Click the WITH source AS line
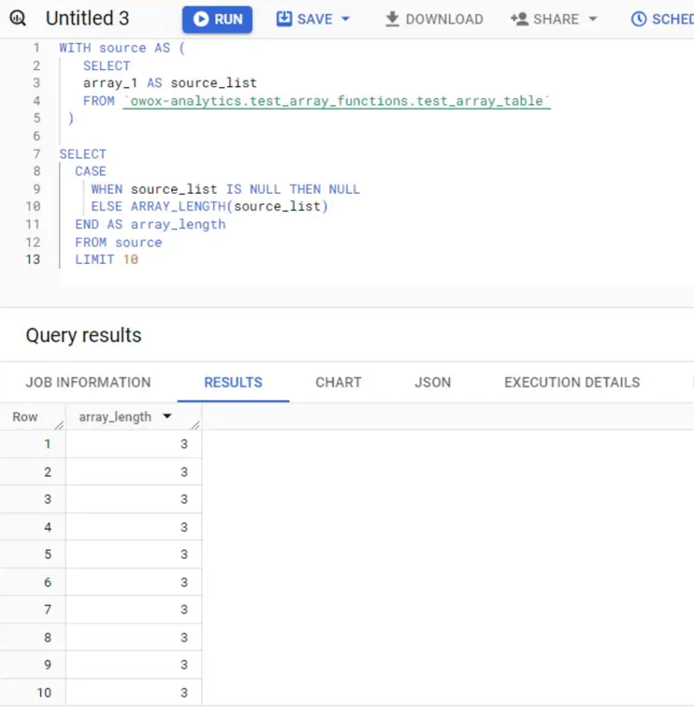694x719 pixels. 122,48
